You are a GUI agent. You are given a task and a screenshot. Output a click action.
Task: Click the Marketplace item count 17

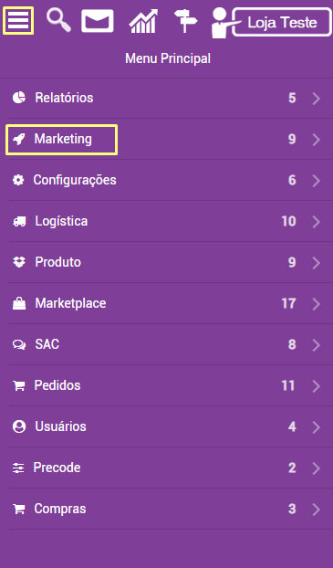(x=288, y=303)
